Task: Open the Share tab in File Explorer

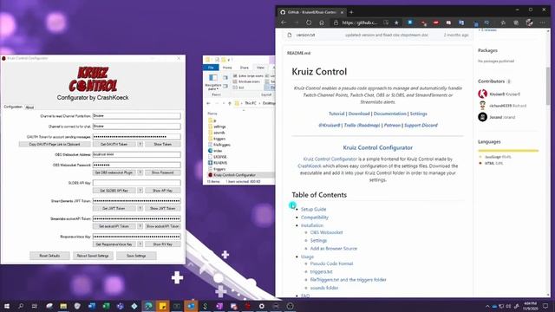Action: coord(245,68)
